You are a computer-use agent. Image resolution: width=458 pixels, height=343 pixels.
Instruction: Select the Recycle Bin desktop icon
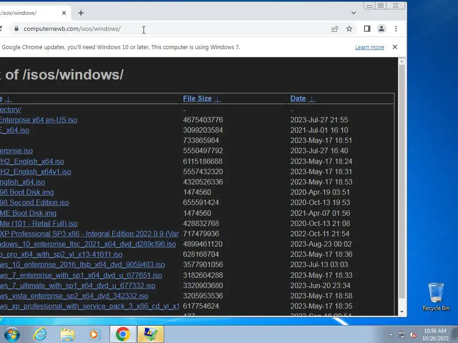point(436,297)
